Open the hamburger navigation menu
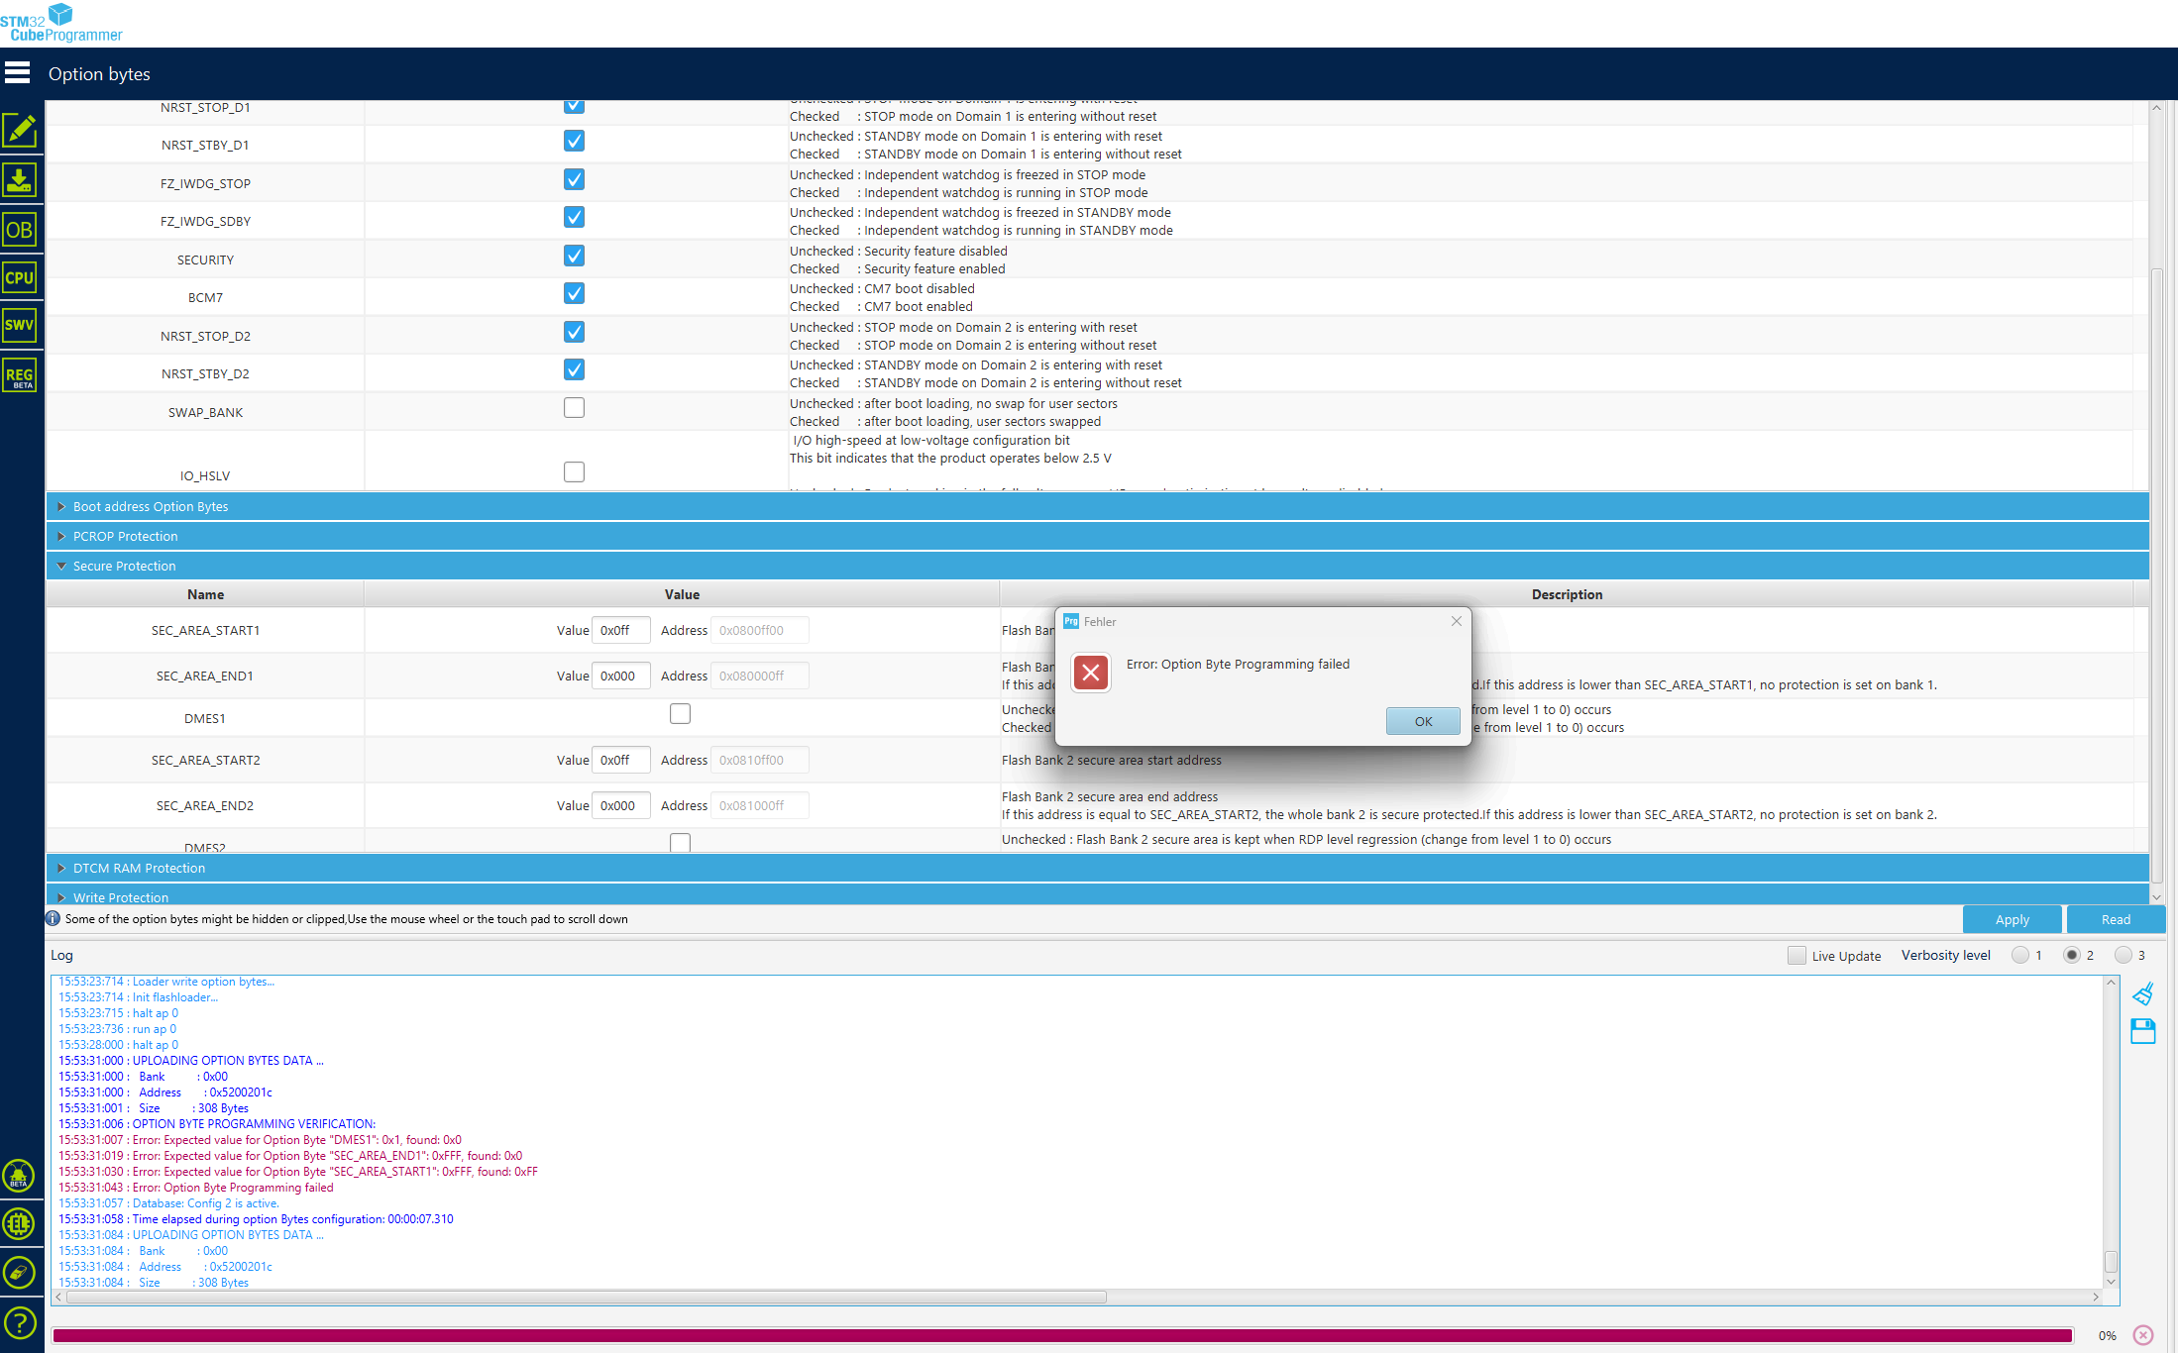The image size is (2178, 1353). click(18, 71)
